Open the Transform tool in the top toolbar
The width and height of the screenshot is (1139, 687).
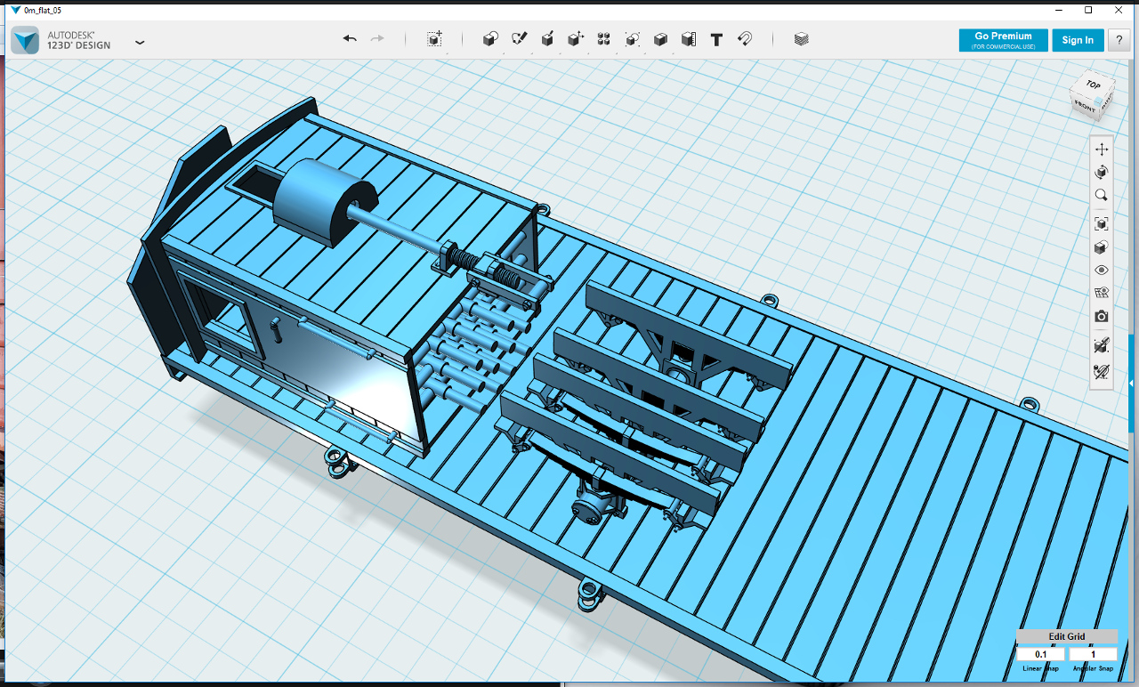[434, 39]
